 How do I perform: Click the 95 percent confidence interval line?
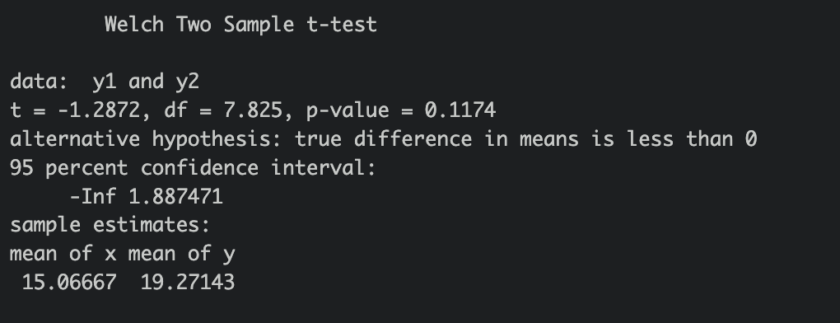tap(194, 167)
